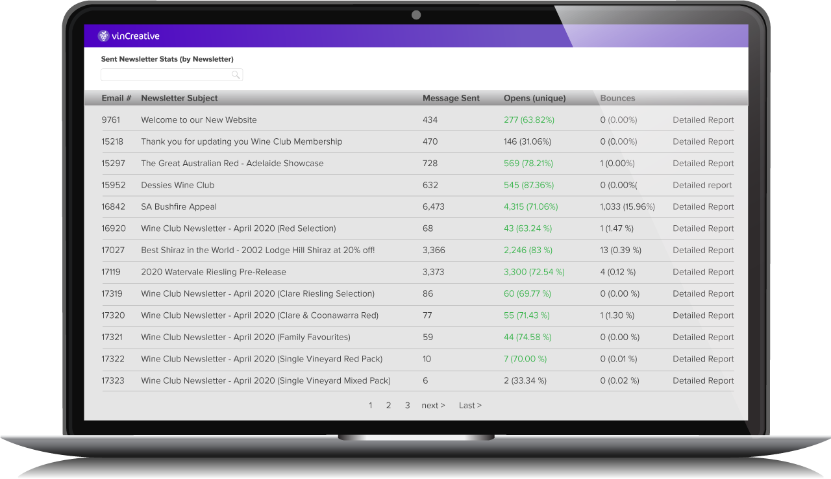831x479 pixels.
Task: Go to page 2 of results
Action: [388, 406]
